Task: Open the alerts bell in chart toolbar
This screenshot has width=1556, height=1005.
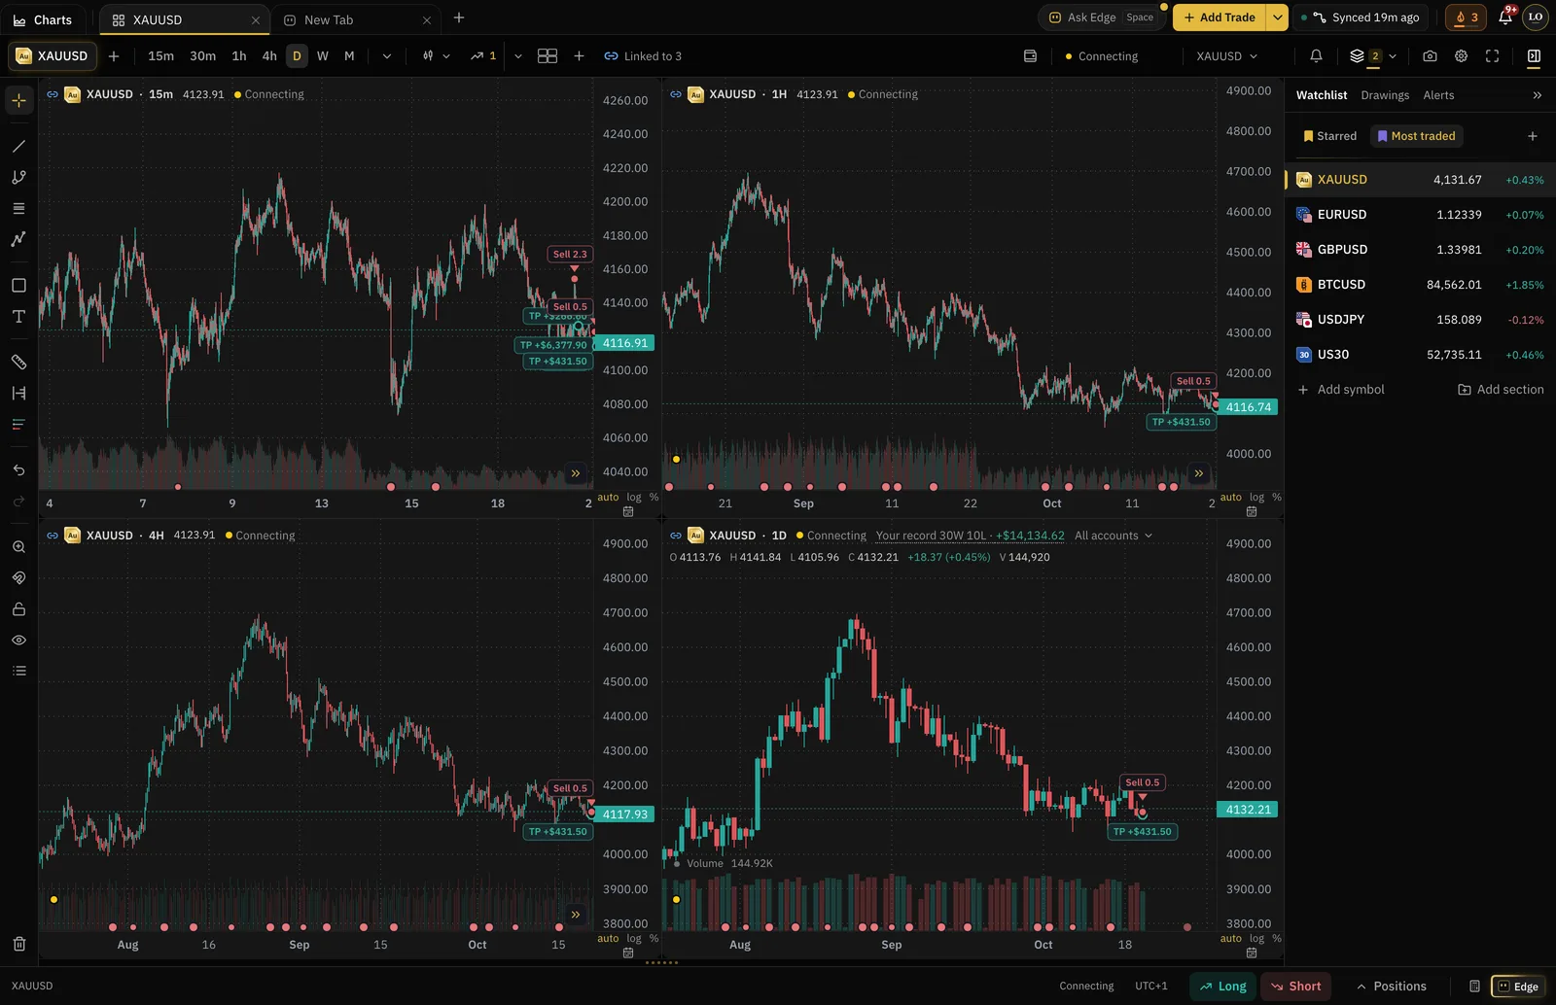Action: (1316, 56)
